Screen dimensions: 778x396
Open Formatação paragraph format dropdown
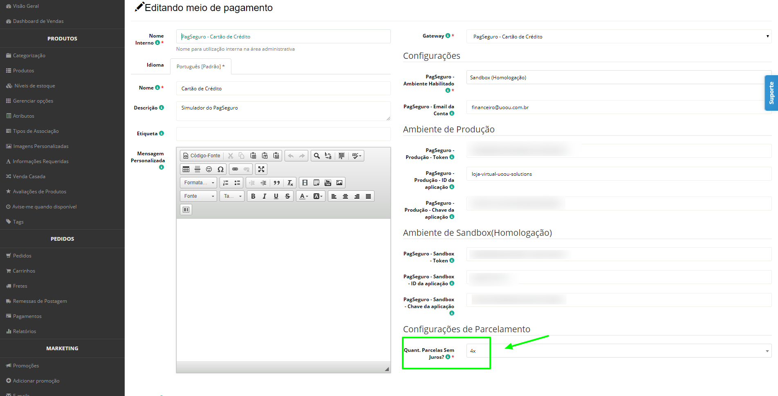[x=199, y=183]
